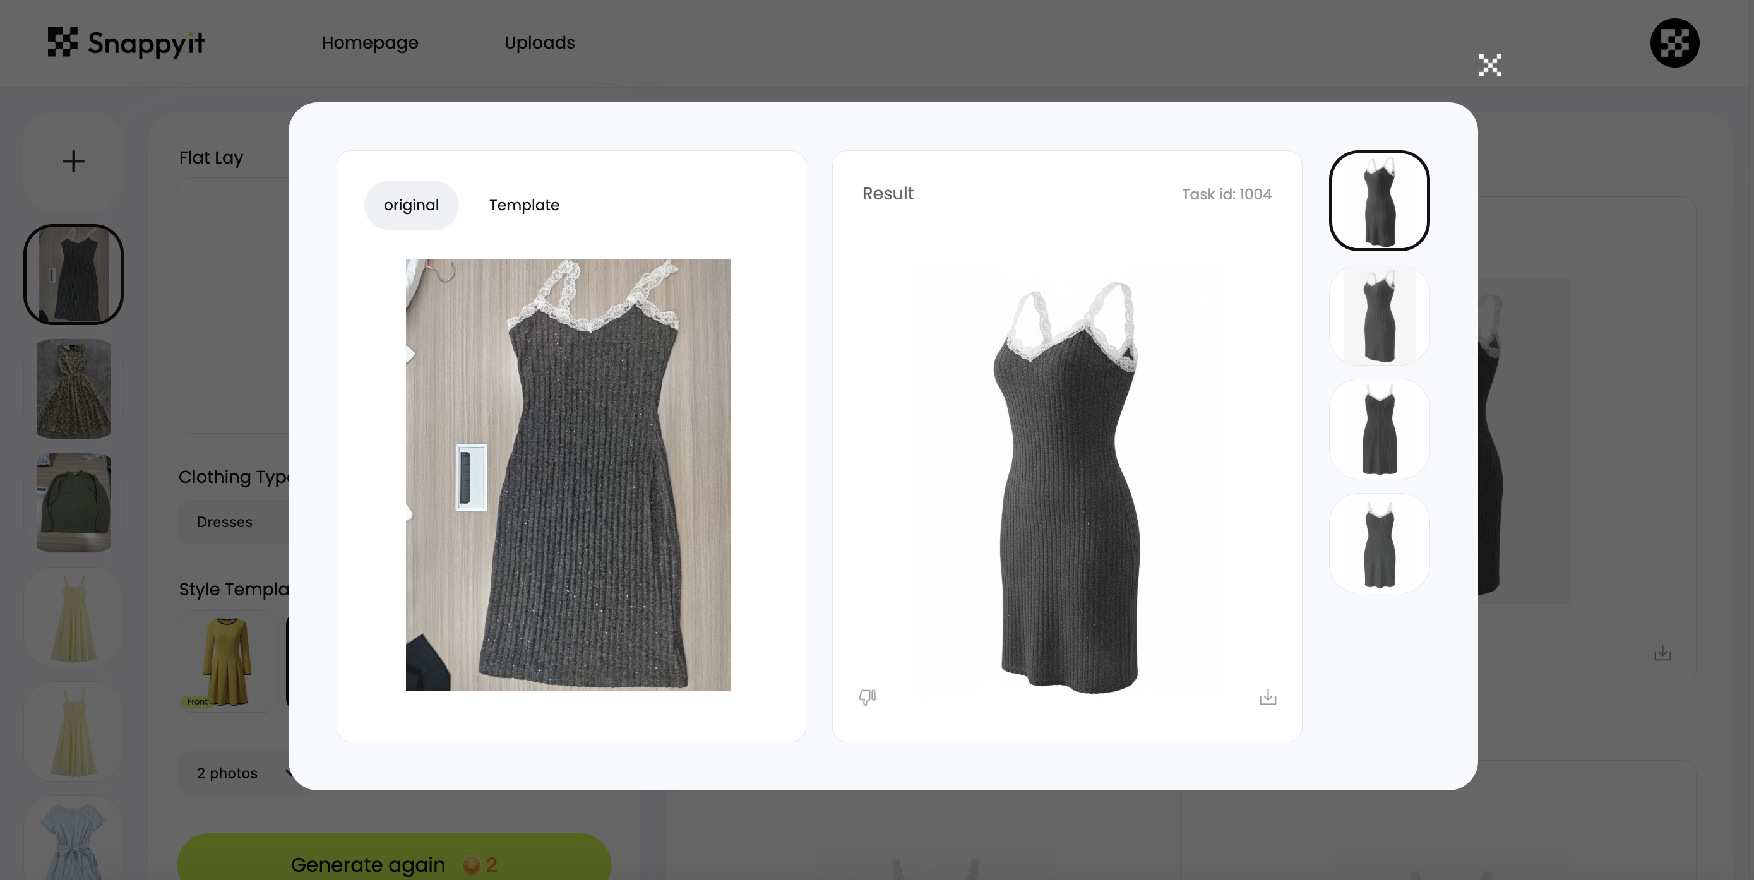Image resolution: width=1754 pixels, height=880 pixels.
Task: Open the 2 photos dropdown
Action: coord(235,773)
